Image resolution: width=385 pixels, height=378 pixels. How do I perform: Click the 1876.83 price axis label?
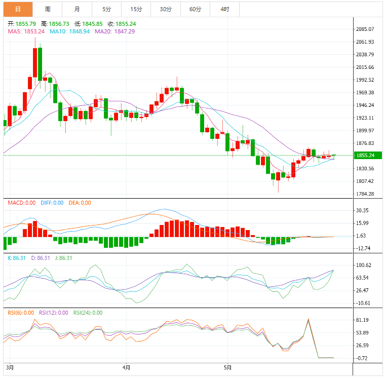click(365, 143)
